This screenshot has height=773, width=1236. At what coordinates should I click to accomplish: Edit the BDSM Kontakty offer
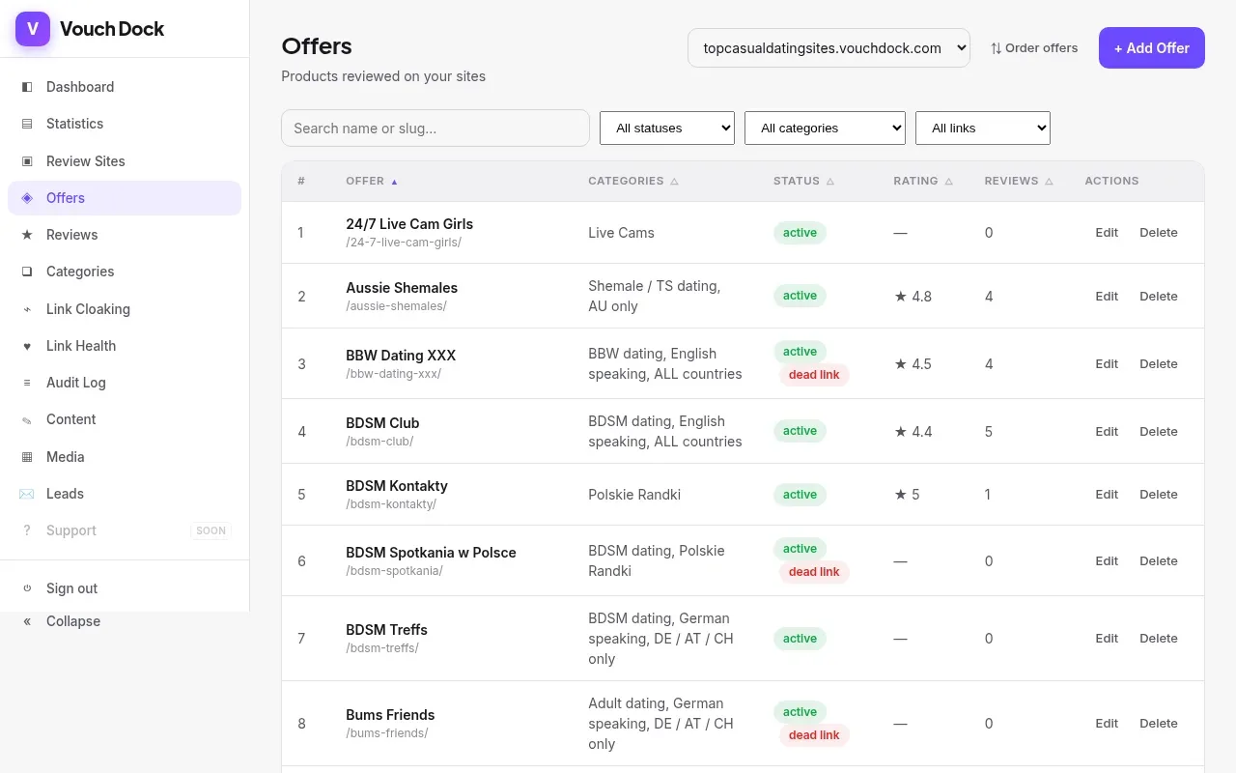pos(1107,495)
